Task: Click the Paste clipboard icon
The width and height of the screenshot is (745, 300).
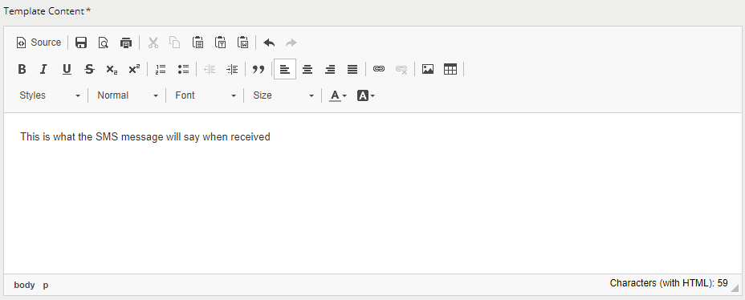Action: pos(197,43)
